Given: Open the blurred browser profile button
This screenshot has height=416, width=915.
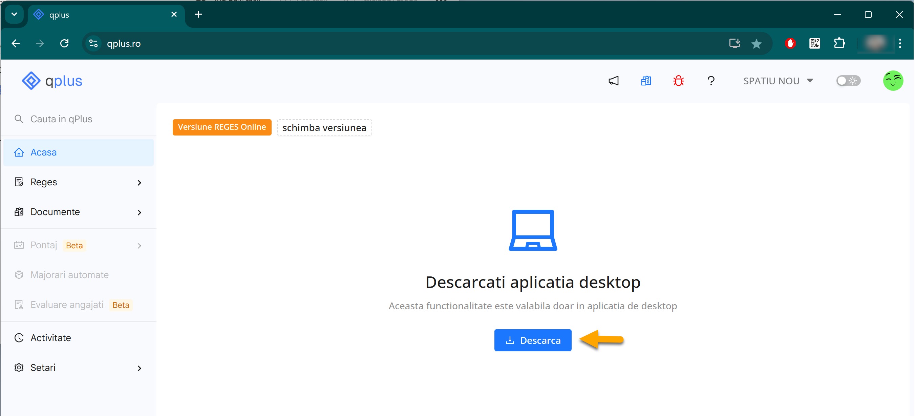Looking at the screenshot, I should [876, 43].
